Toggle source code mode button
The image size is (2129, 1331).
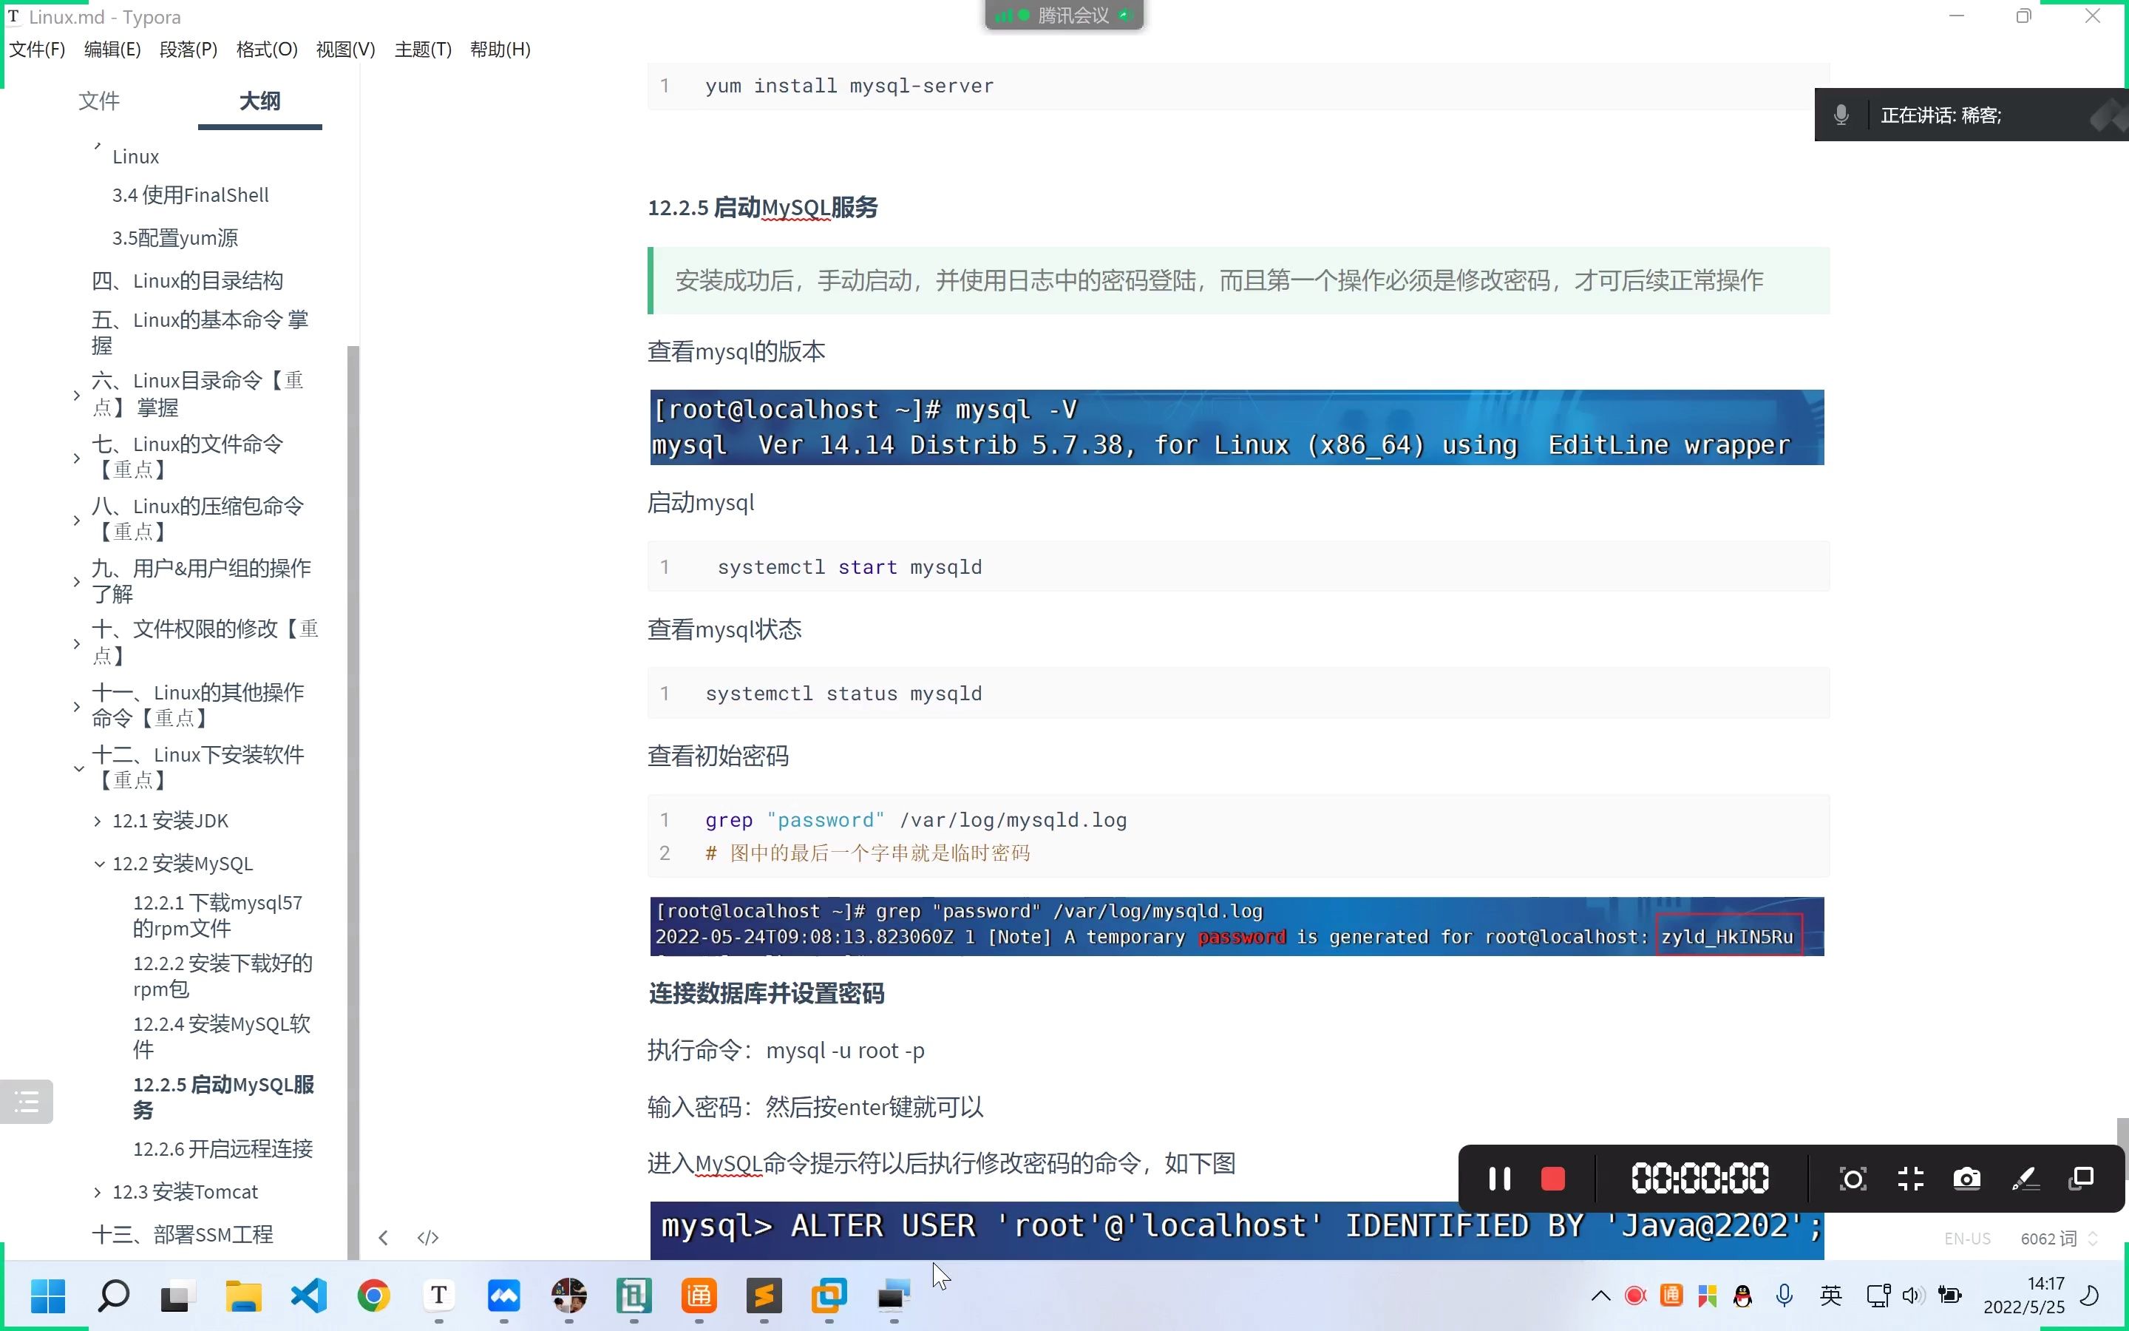(x=427, y=1238)
